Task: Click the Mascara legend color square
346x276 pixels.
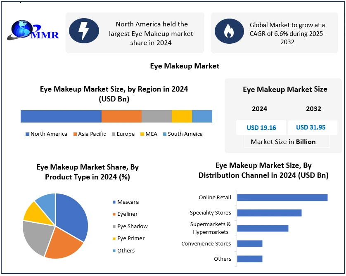Action: coord(114,202)
